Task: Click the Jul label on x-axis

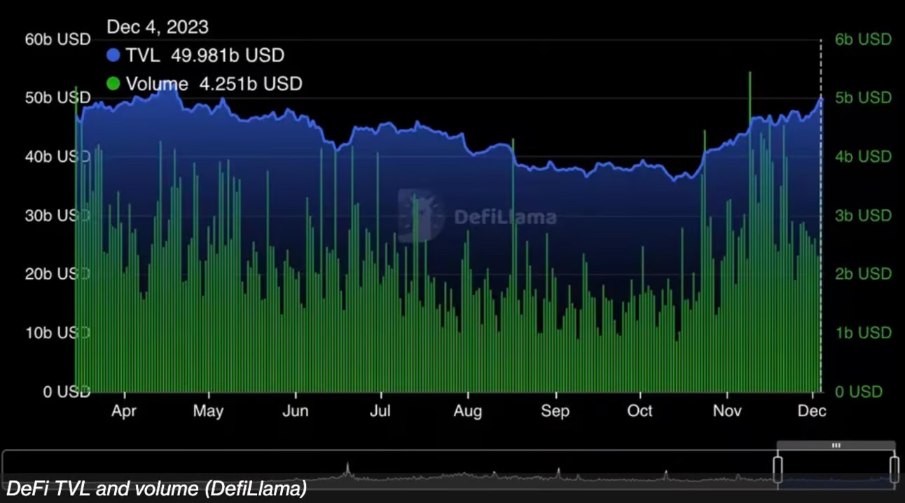Action: coord(380,411)
